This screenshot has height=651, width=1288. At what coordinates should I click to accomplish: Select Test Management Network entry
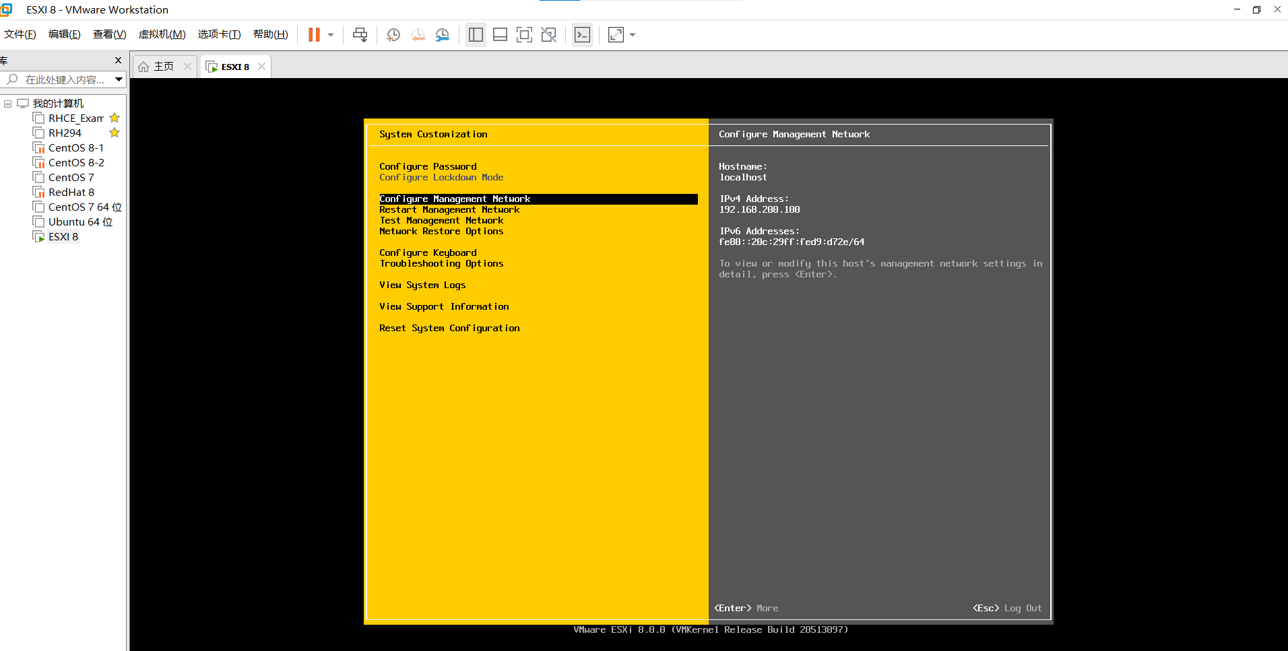441,220
